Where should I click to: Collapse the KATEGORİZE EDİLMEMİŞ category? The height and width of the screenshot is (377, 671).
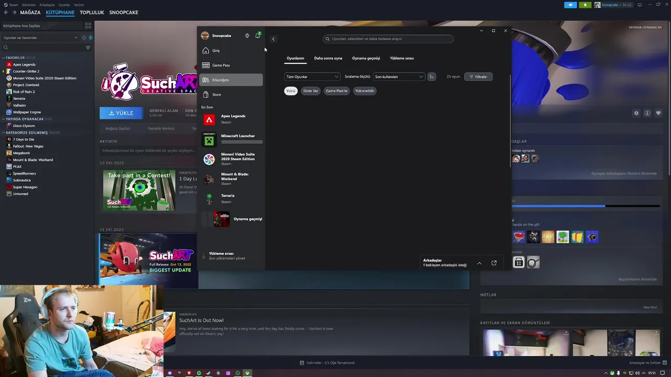(x=4, y=132)
